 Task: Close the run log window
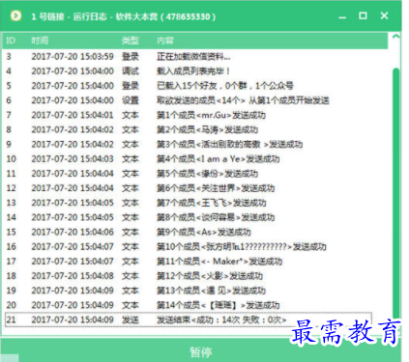click(384, 15)
